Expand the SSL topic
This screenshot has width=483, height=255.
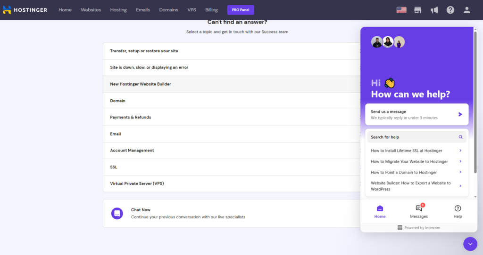tap(232, 167)
